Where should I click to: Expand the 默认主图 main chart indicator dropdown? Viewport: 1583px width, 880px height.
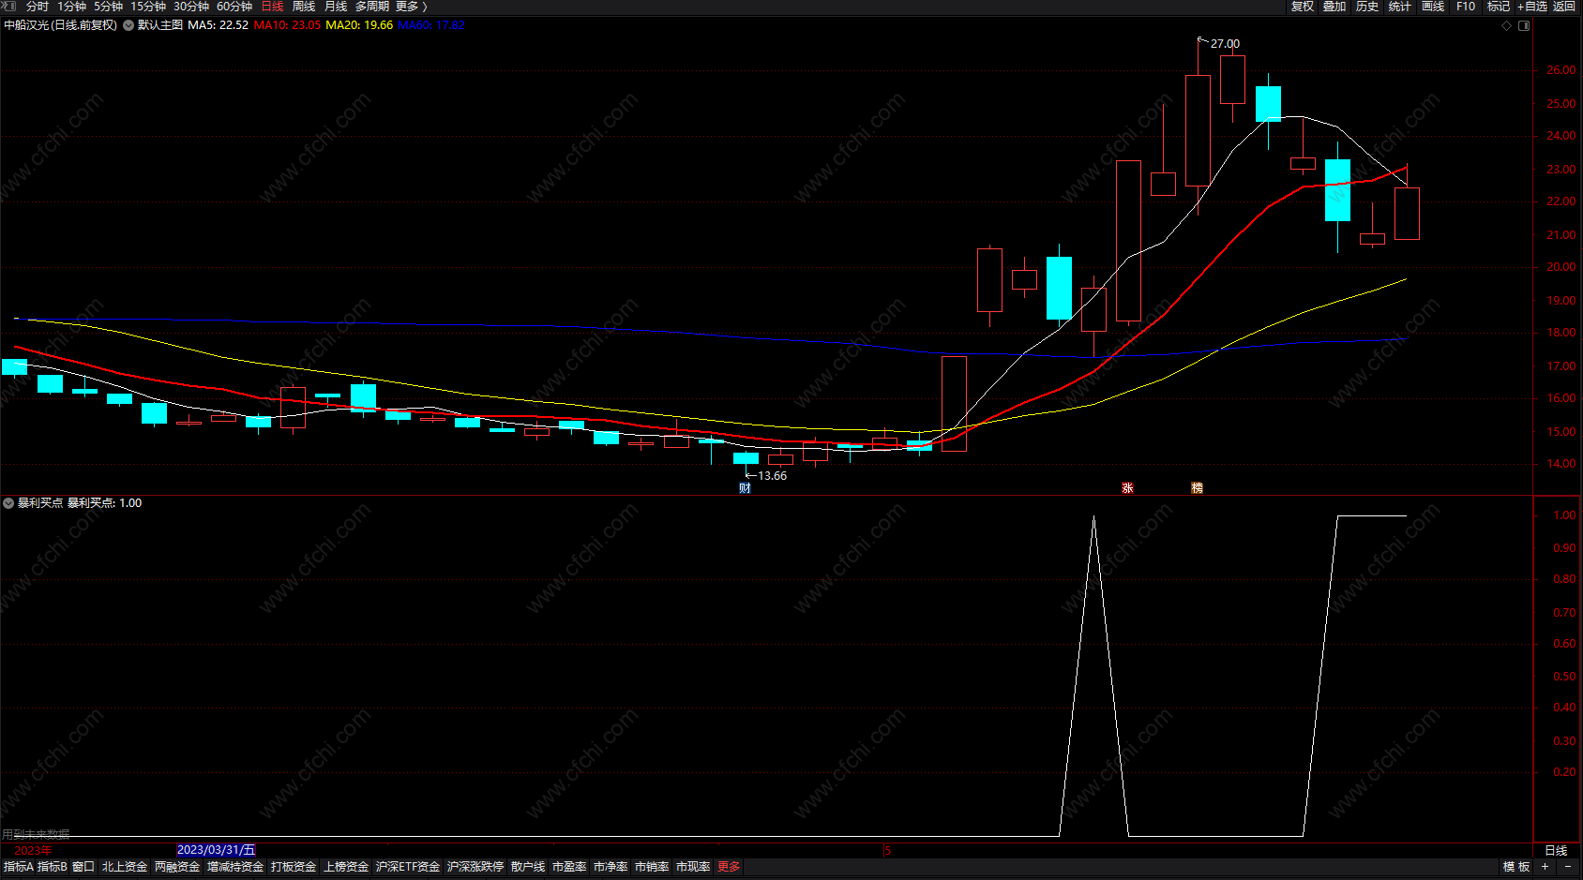[128, 25]
